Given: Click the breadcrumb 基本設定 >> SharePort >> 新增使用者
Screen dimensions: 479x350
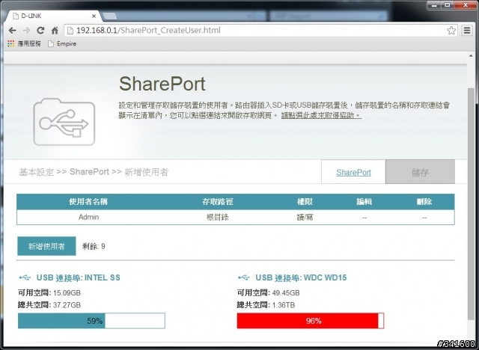Looking at the screenshot, I should (94, 172).
